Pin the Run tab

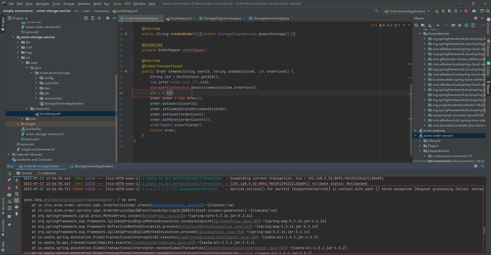[x=9, y=225]
